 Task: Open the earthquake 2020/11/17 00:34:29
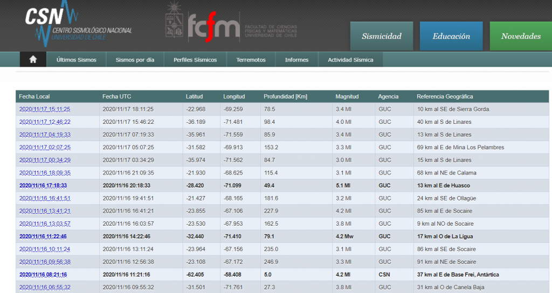click(x=45, y=160)
